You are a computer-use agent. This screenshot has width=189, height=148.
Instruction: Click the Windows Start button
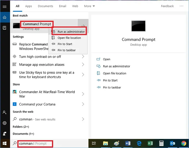[5, 143]
